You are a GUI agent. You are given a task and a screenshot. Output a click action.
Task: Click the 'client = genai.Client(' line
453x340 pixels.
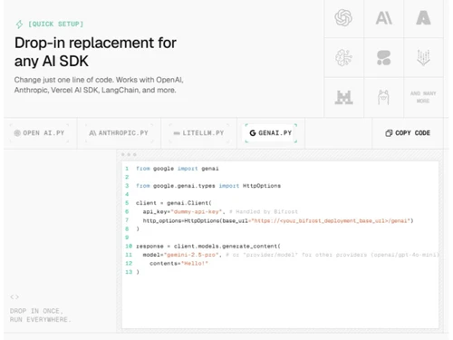click(x=174, y=203)
